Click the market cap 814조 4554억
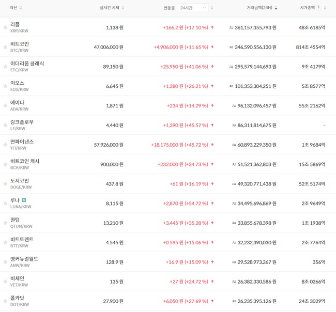Viewport: 336px width, 312px height. click(x=311, y=47)
